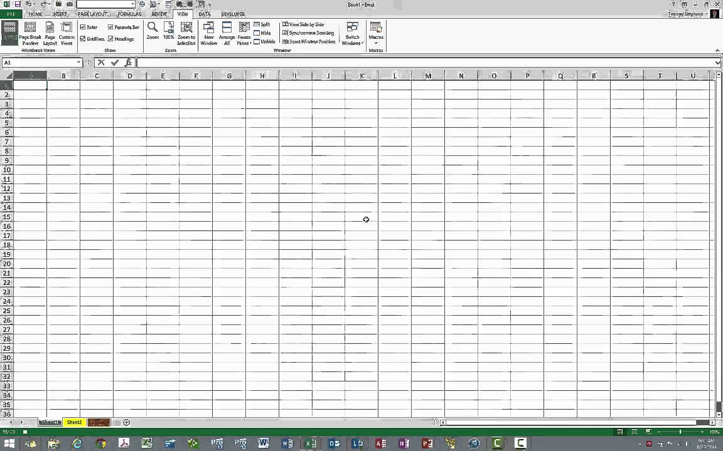The image size is (723, 451).
Task: Open Quick Access font box dropdown
Action: tap(132, 4)
